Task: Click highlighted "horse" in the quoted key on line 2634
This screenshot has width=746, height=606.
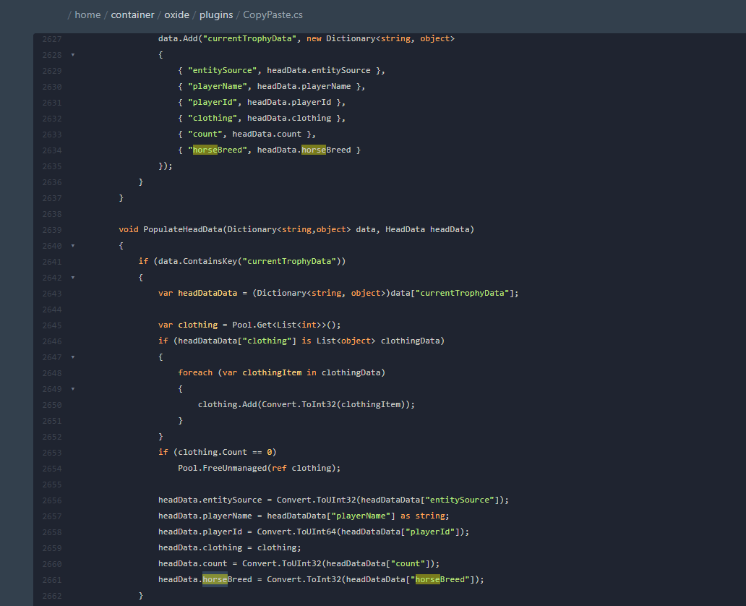Action: 205,150
